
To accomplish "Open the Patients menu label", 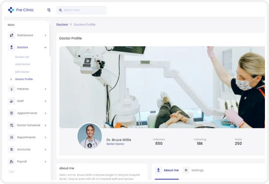I will [23, 89].
